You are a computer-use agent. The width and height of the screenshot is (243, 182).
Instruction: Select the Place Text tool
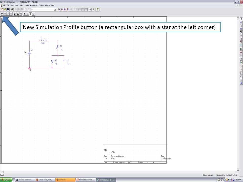tap(241, 83)
